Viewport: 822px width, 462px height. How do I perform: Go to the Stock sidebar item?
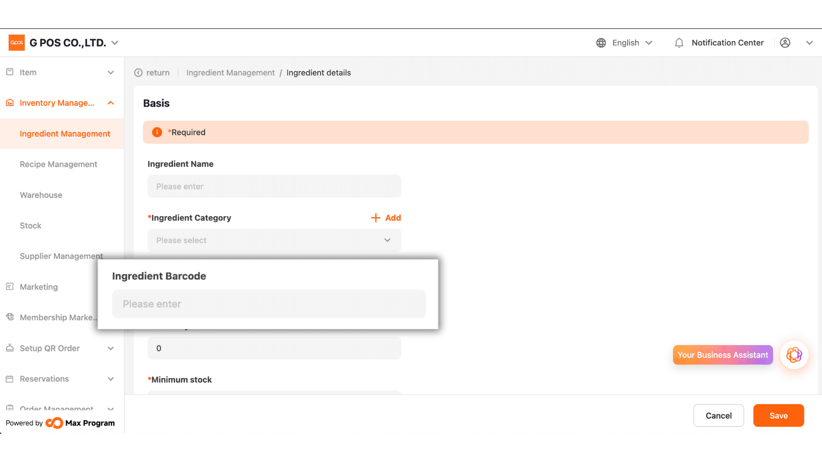coord(30,226)
